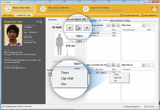
Task: Edit the Bệnh của thành viên GĐ entry
Action: 113,65
